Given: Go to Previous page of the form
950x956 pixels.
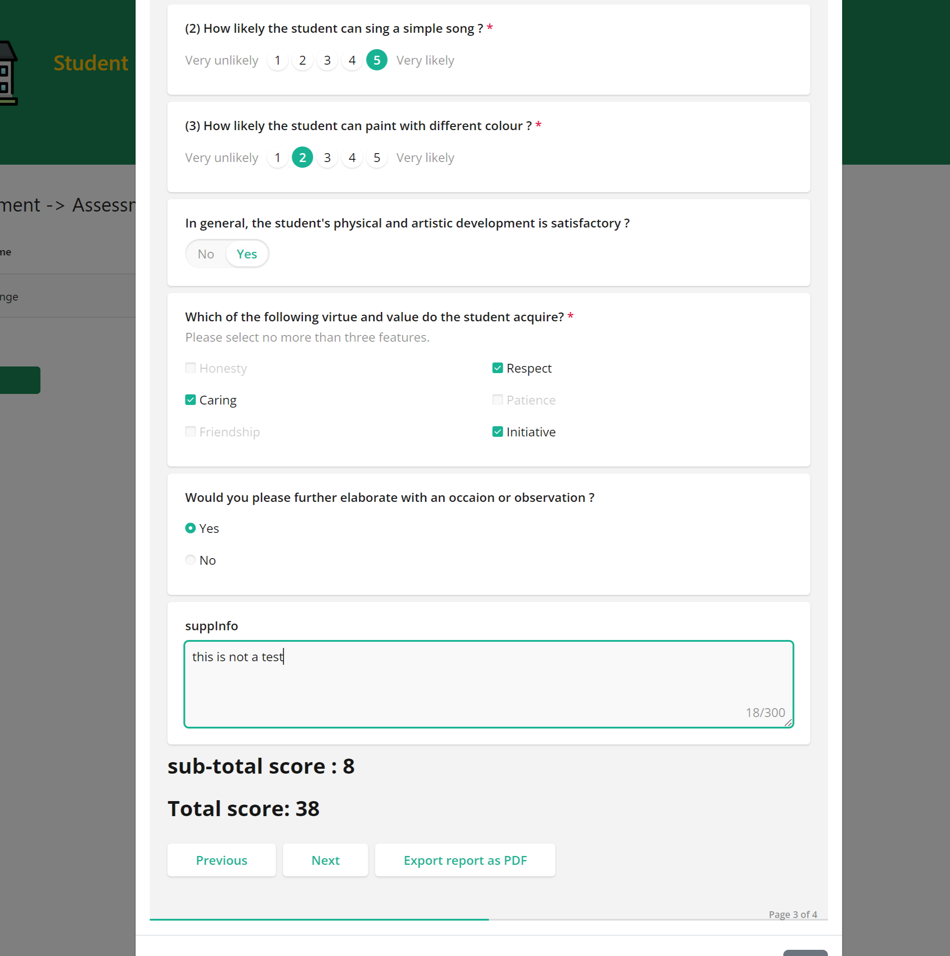Looking at the screenshot, I should [221, 860].
